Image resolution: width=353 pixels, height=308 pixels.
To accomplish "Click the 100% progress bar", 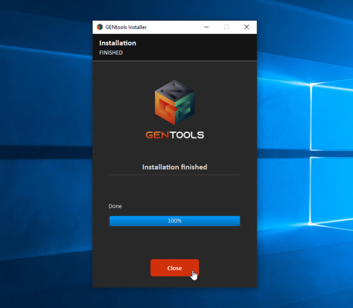I will 175,221.
